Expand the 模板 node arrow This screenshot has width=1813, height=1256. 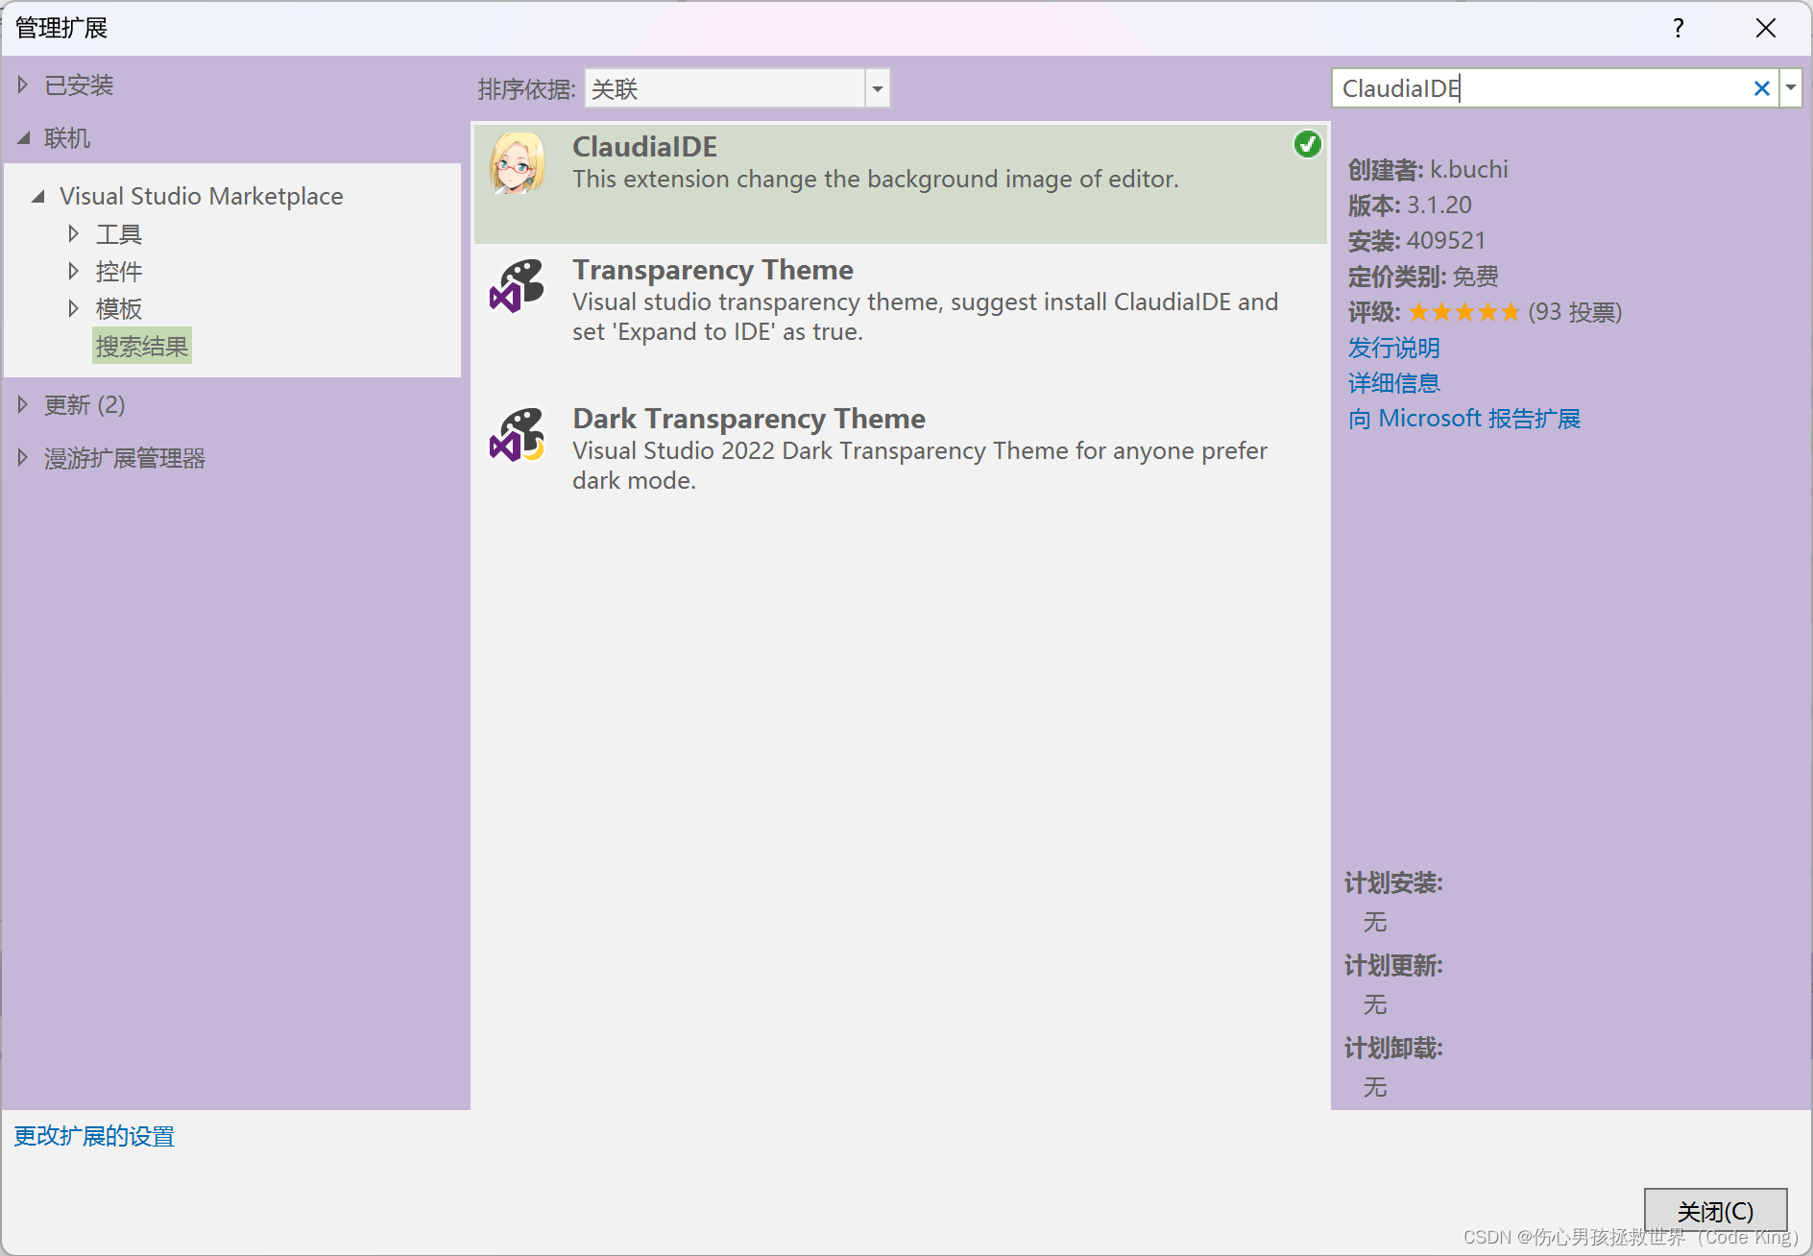73,308
